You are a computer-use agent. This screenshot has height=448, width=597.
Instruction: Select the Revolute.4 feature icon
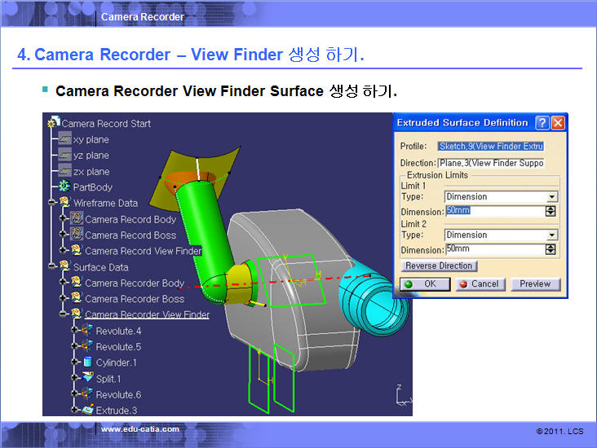[x=87, y=331]
